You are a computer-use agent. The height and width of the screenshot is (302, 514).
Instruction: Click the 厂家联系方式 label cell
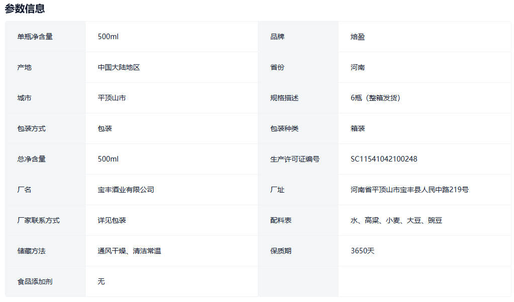38,220
